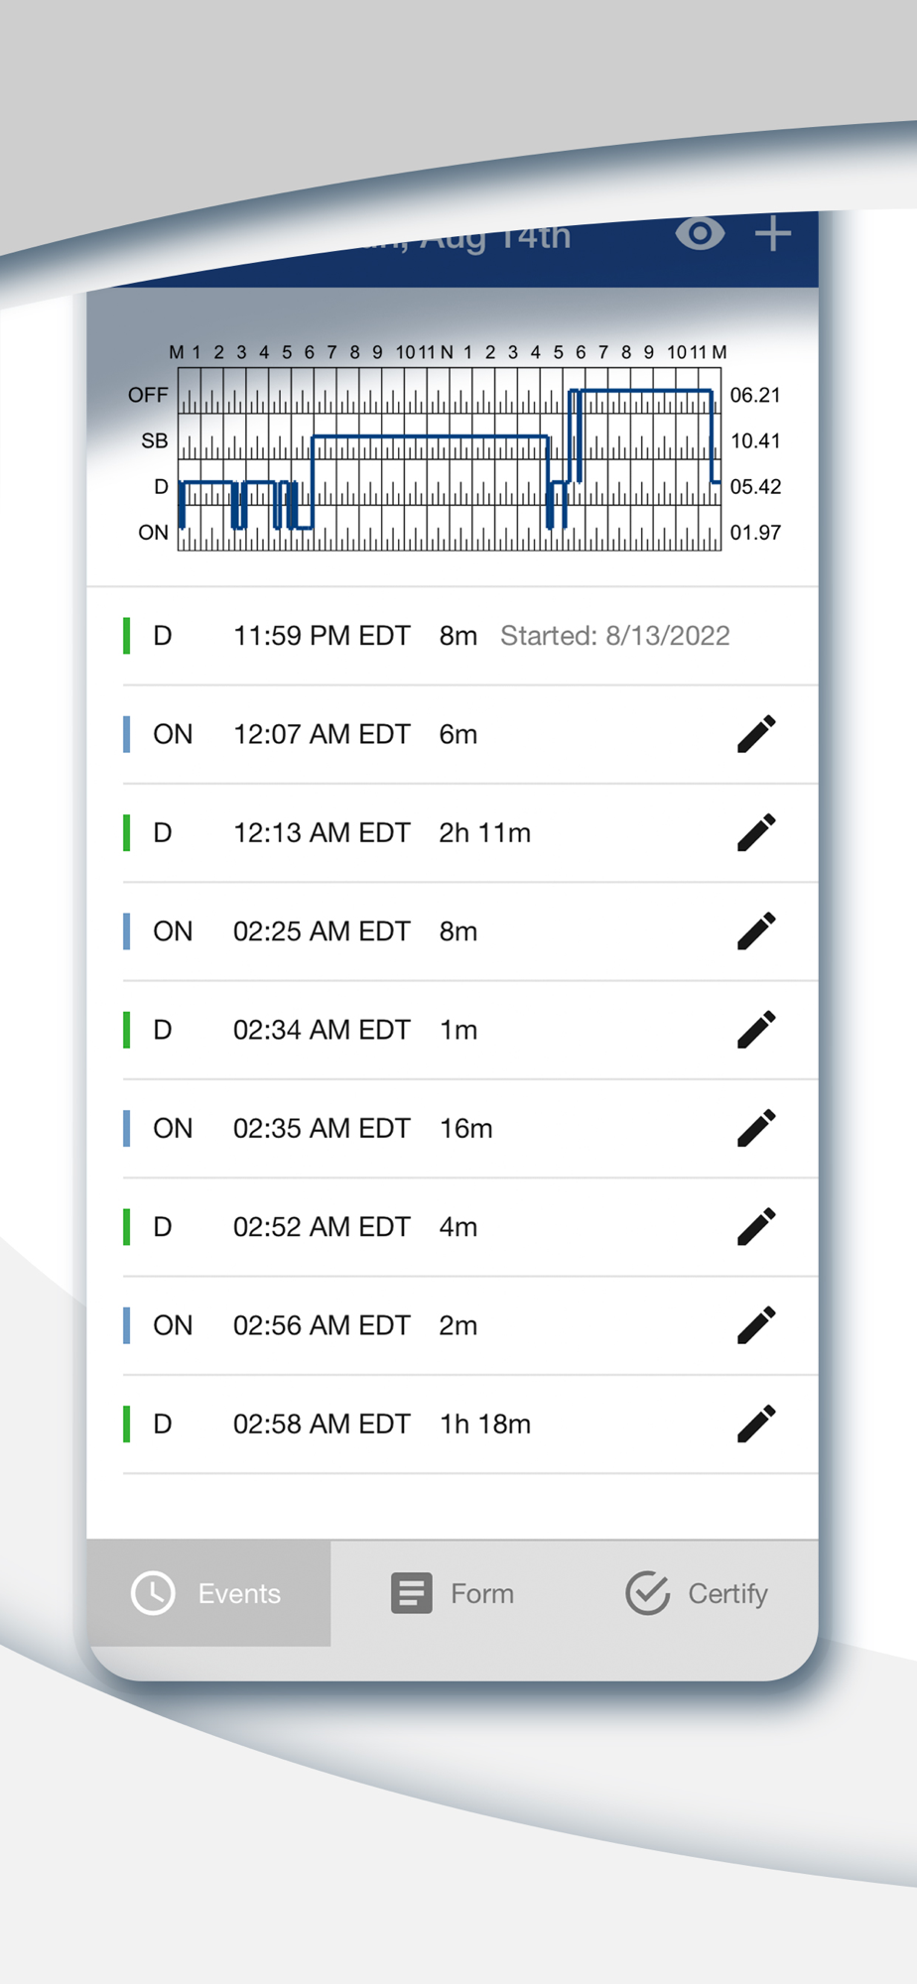The width and height of the screenshot is (917, 1984).
Task: Select the 2h 11m duration text
Action: pos(484,832)
